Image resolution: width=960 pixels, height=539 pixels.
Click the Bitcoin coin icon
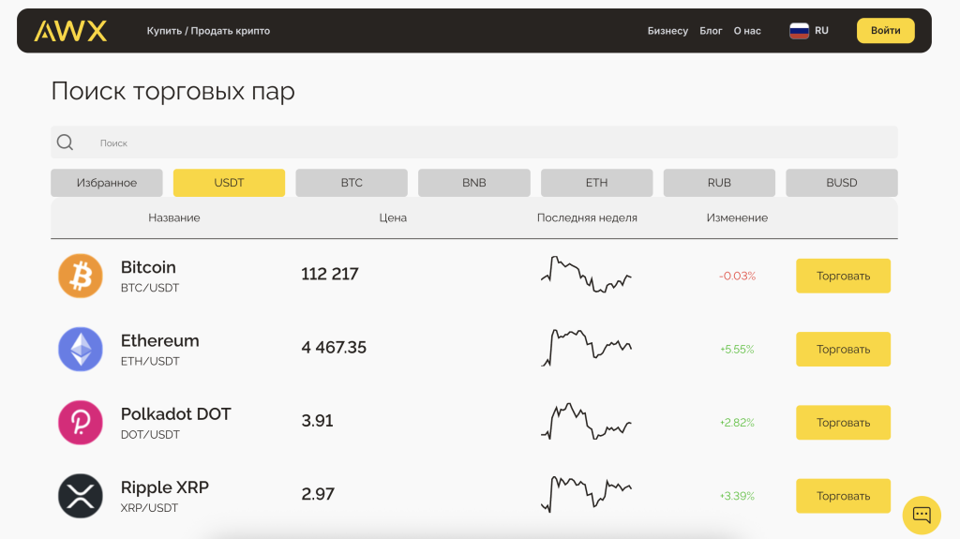[81, 276]
